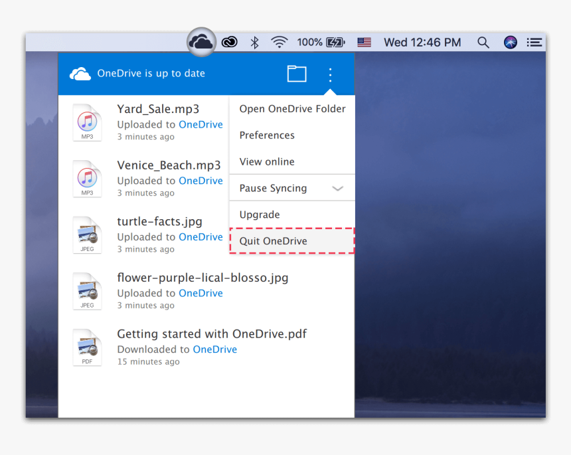Open Notification Center from the menu bar
This screenshot has height=455, width=571.
[x=534, y=42]
